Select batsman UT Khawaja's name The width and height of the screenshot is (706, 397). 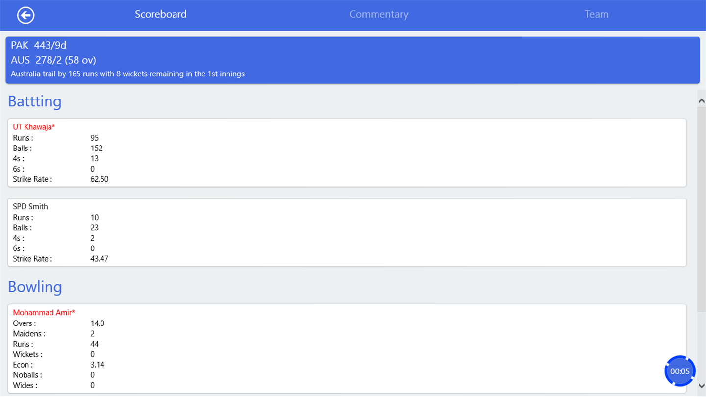coord(34,127)
